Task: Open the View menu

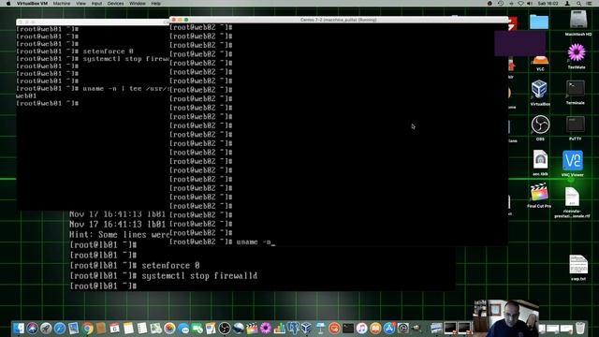Action: [x=80, y=4]
